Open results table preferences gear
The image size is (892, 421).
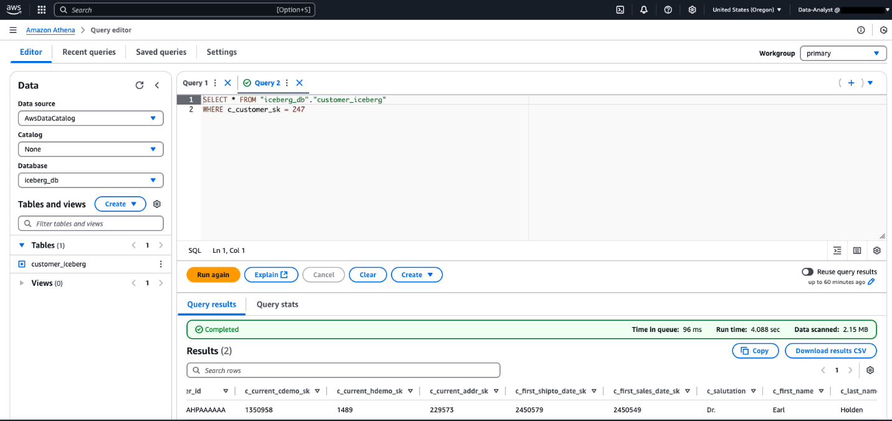pyautogui.click(x=870, y=370)
